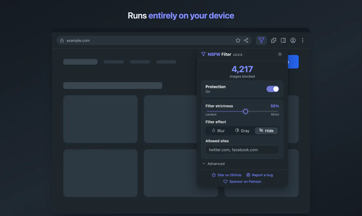Click the Lenient label under slider
Image resolution: width=362 pixels, height=216 pixels.
(211, 115)
